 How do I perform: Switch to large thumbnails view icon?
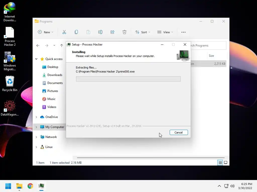pyautogui.click(x=226, y=162)
